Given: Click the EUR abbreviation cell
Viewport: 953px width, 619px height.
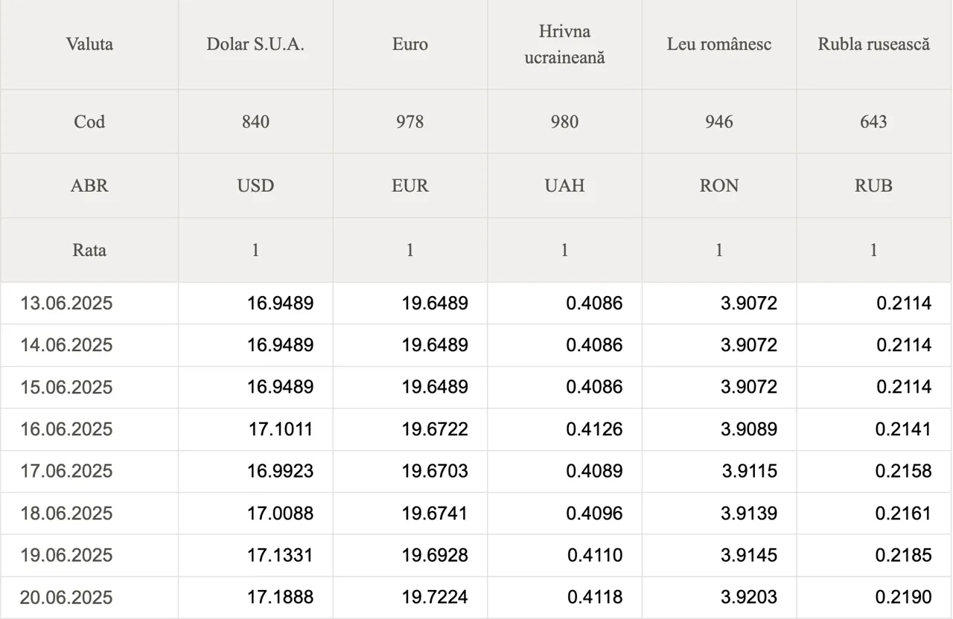Looking at the screenshot, I should tap(409, 185).
